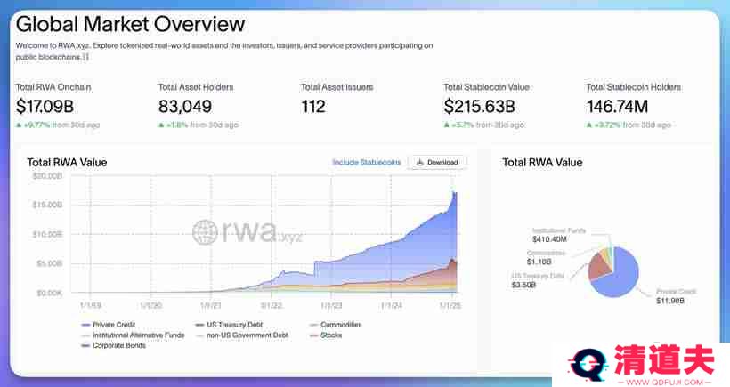
Task: Toggle Commodities series in the legend
Action: [338, 325]
